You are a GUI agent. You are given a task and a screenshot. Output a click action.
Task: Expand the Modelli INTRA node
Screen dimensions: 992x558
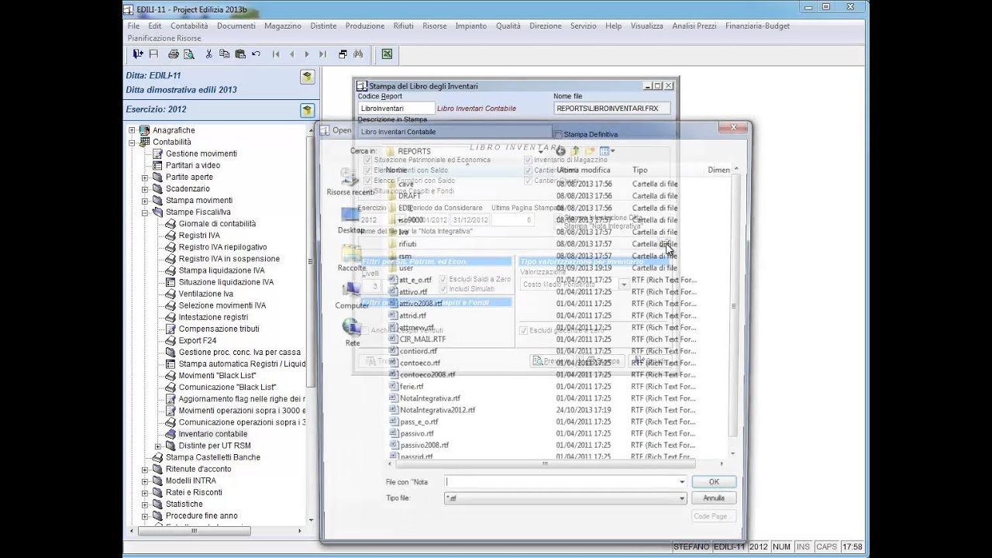tap(145, 480)
